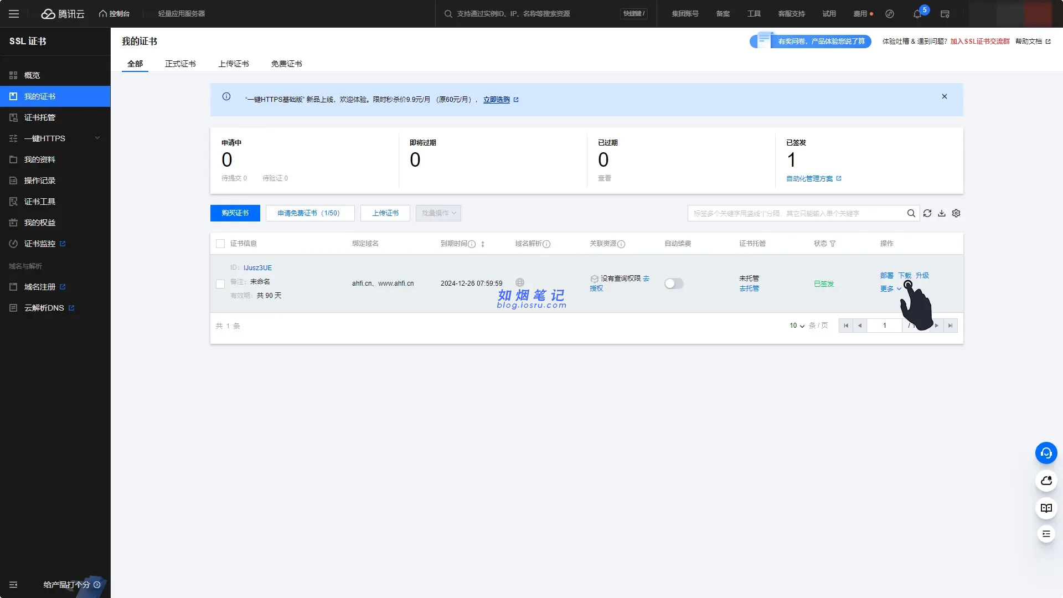1063x598 pixels.
Task: Open the notification bell with badge 5
Action: pos(917,14)
